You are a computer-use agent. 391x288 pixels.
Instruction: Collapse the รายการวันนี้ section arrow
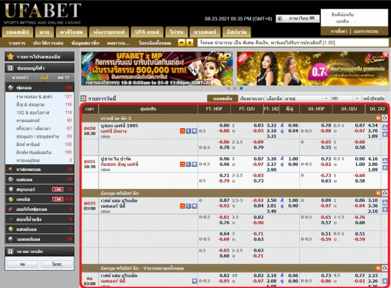coord(83,98)
